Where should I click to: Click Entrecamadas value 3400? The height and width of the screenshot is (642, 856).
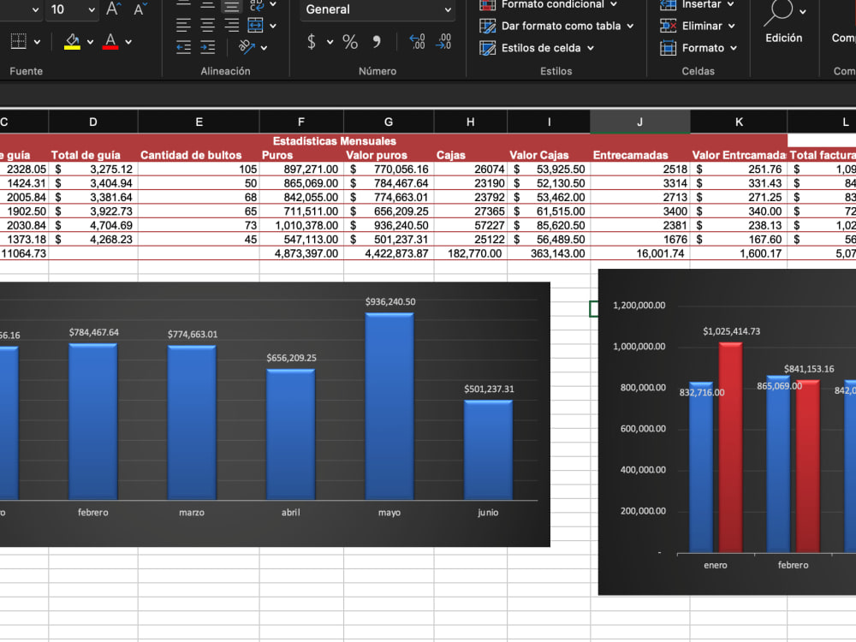point(639,211)
